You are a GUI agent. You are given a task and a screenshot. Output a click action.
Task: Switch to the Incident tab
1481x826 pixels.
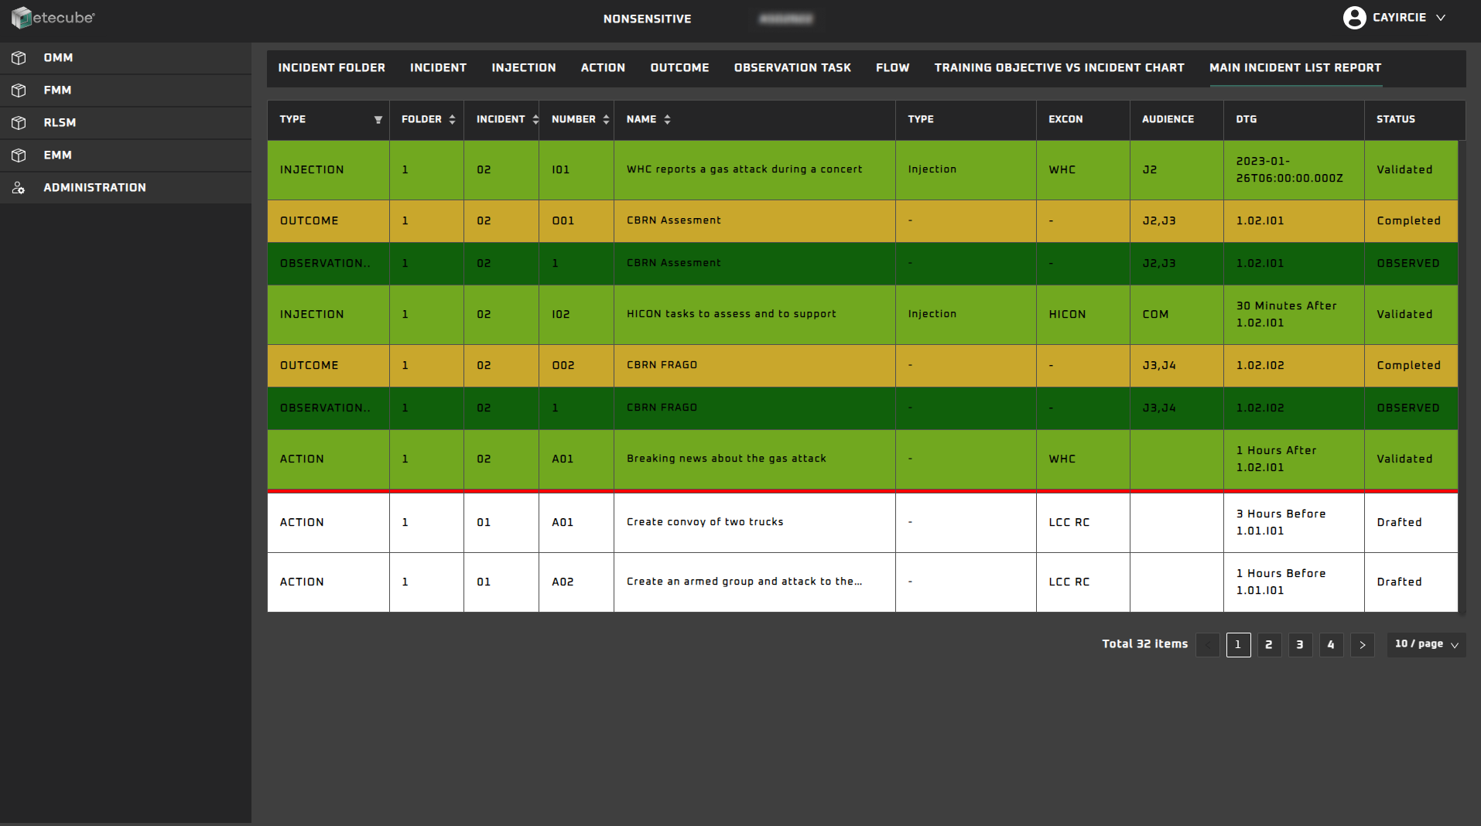438,68
